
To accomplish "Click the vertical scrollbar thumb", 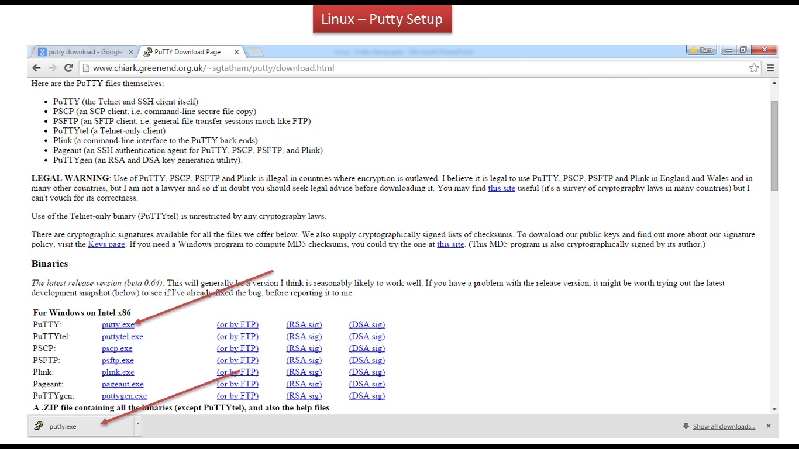I will click(774, 145).
